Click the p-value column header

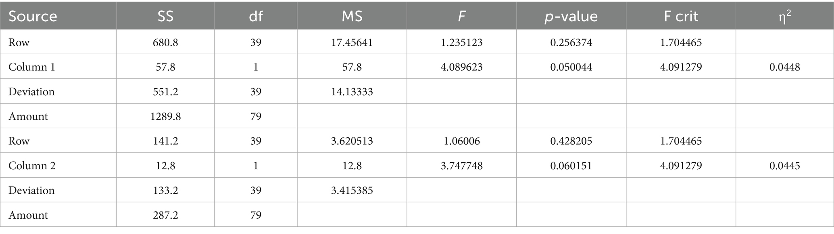point(571,16)
